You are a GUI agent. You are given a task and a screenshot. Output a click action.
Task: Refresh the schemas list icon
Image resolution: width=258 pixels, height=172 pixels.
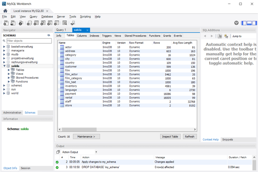49,35
